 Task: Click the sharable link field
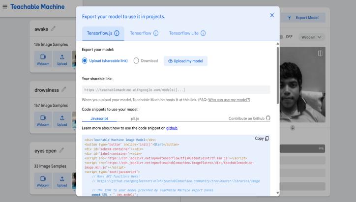pyautogui.click(x=176, y=89)
